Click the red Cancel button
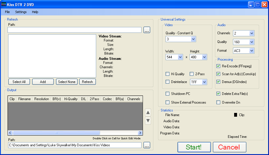Image resolution: width=269 pixels, height=155 pixels. [229, 147]
